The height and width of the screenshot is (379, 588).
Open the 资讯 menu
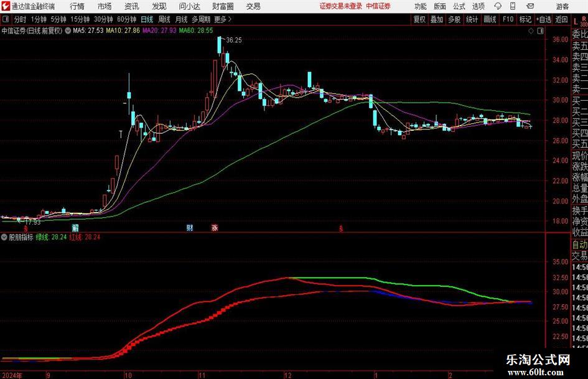click(132, 6)
